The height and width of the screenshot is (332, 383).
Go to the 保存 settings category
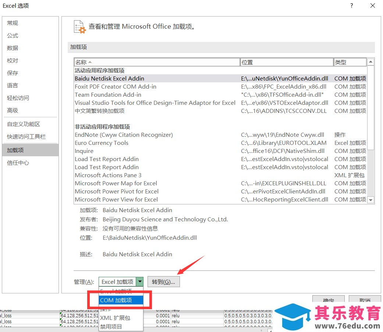(30, 73)
